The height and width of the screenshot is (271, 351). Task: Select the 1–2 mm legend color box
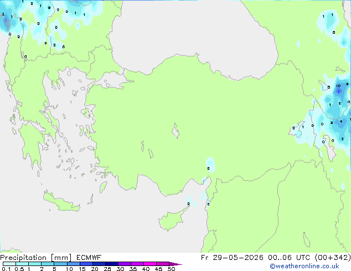(x=35, y=264)
